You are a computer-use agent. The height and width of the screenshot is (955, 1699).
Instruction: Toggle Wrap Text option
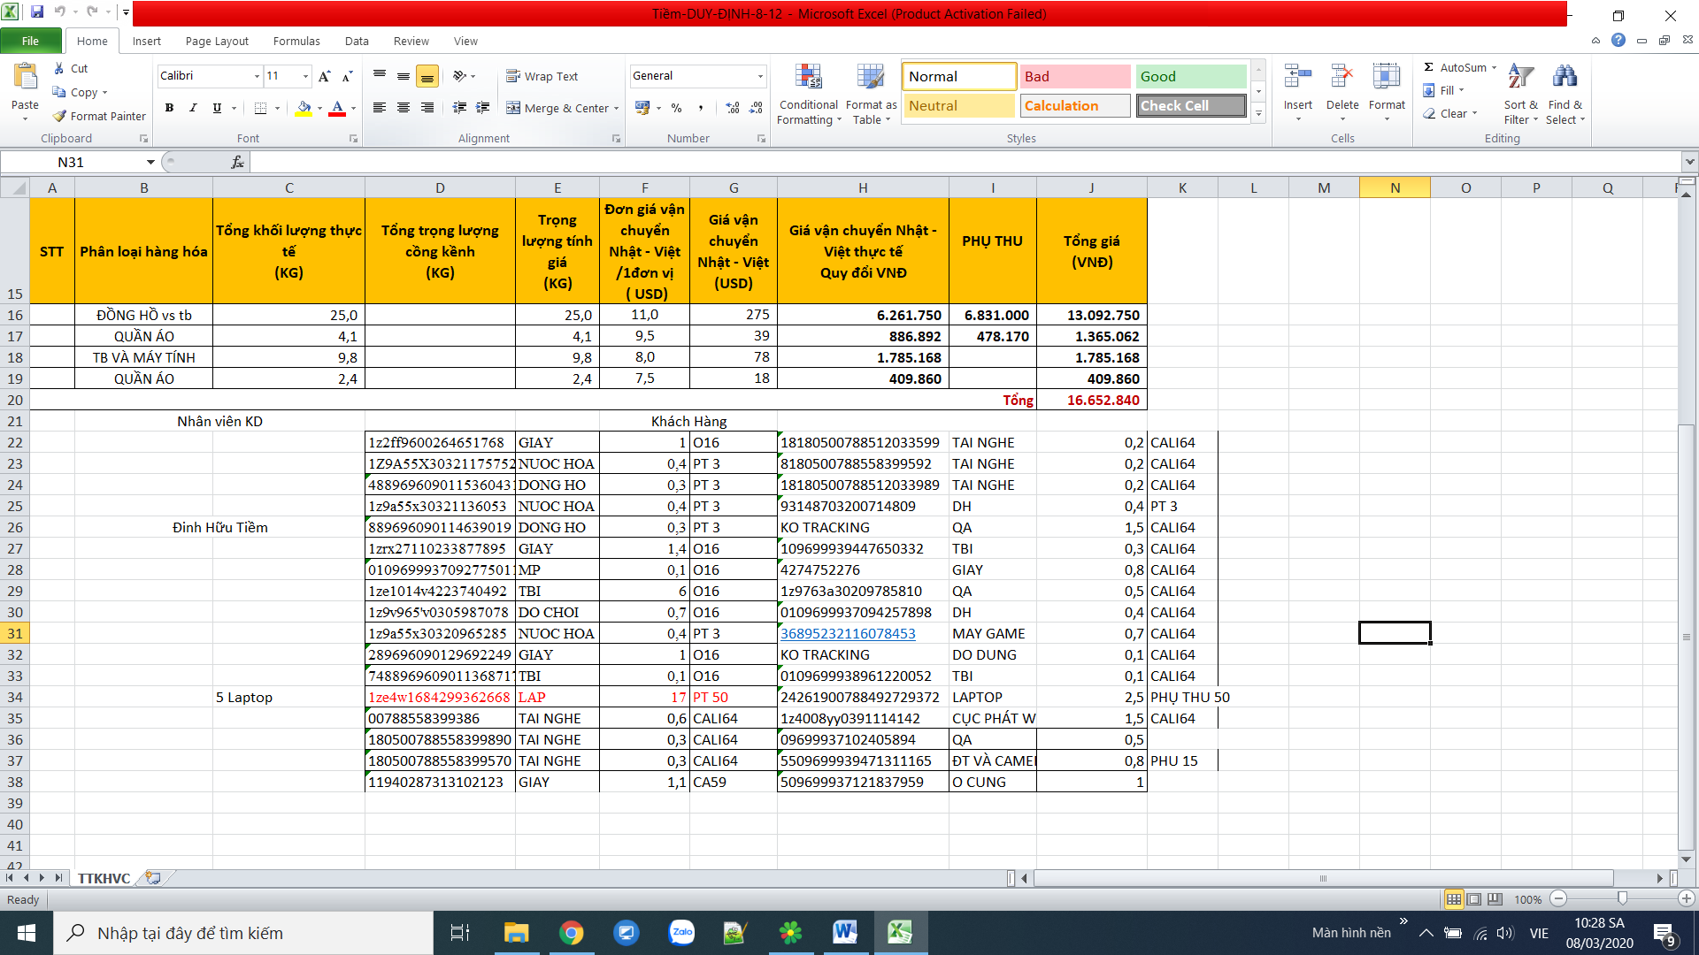click(542, 76)
